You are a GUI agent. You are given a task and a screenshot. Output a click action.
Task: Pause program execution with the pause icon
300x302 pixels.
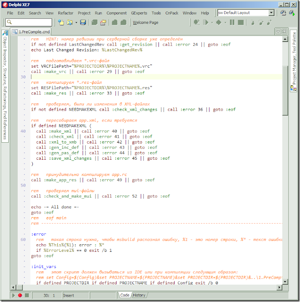tap(232, 23)
